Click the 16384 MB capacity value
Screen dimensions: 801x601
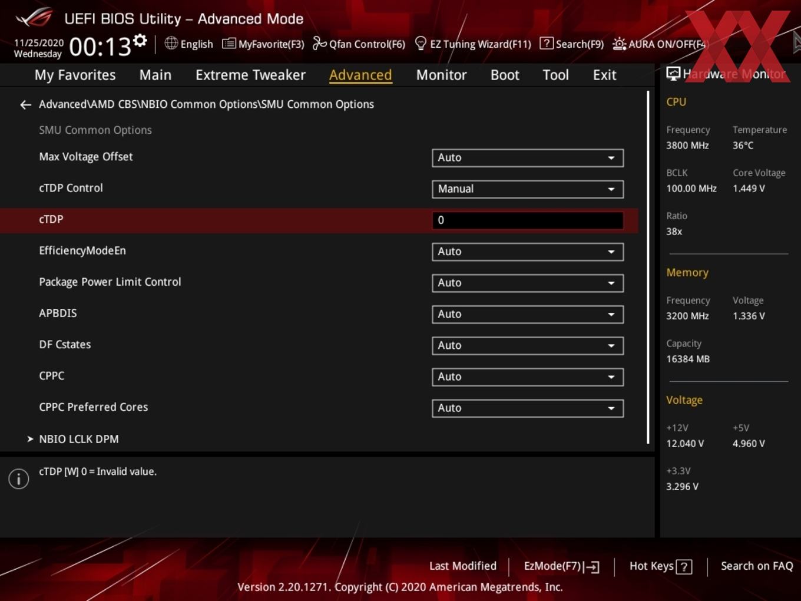click(x=688, y=359)
